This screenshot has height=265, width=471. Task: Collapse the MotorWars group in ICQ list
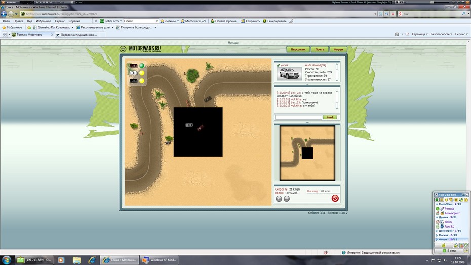(x=437, y=204)
